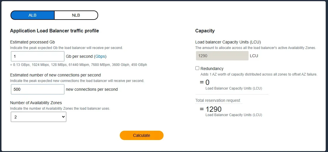Click the Redundancy label text
This screenshot has width=328, height=152.
(212, 69)
